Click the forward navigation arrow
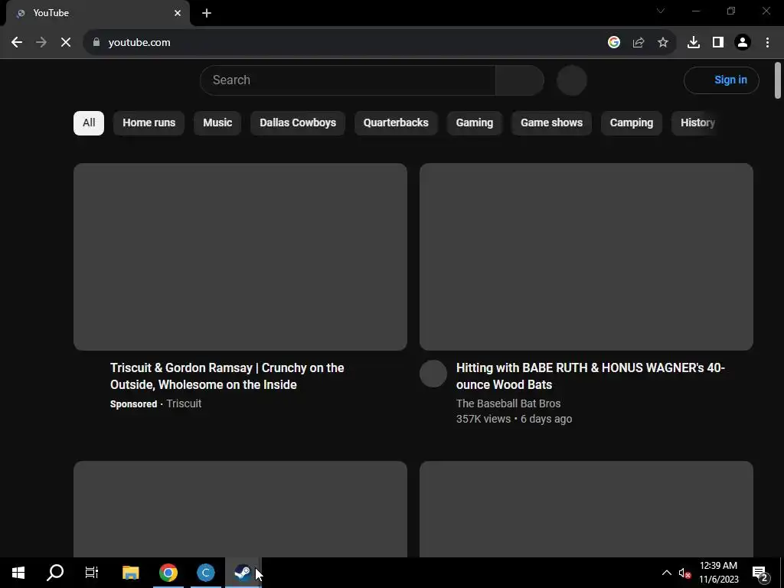Viewport: 784px width, 588px height. click(x=41, y=43)
